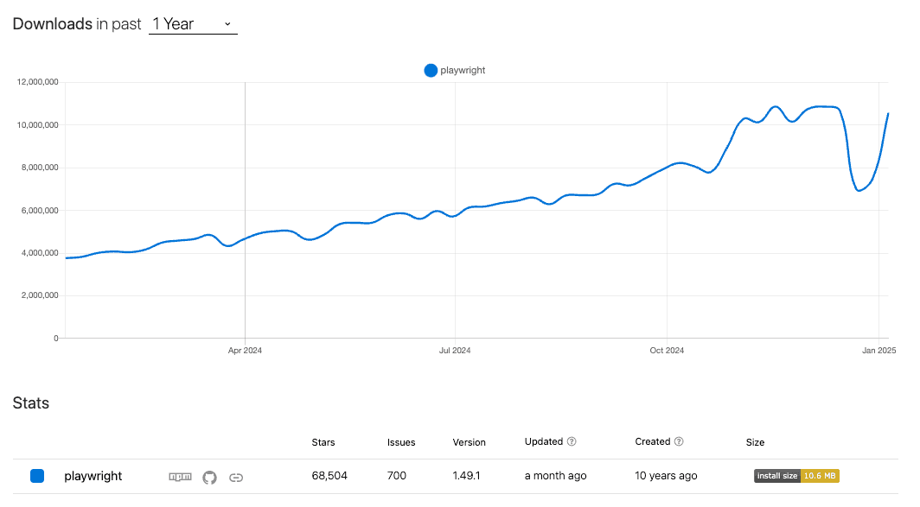Visit playwright's GitHub repository
The width and height of the screenshot is (920, 507).
click(x=209, y=476)
